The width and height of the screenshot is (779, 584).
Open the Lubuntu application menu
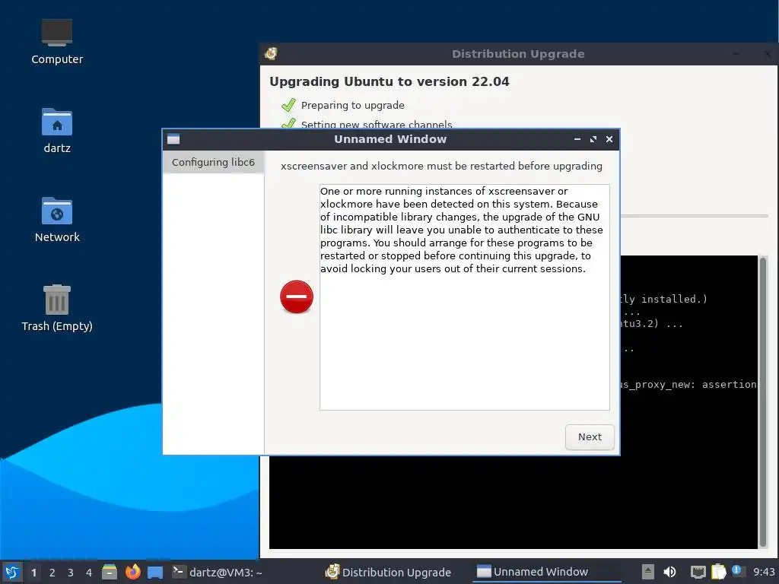[x=12, y=572]
